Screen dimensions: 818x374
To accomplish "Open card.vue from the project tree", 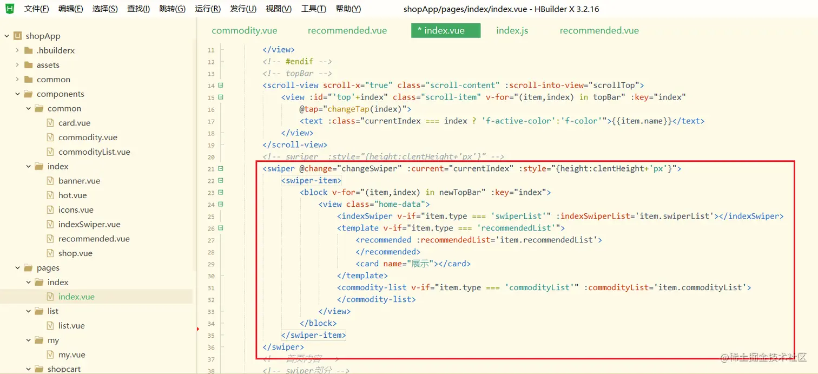I will pyautogui.click(x=74, y=123).
